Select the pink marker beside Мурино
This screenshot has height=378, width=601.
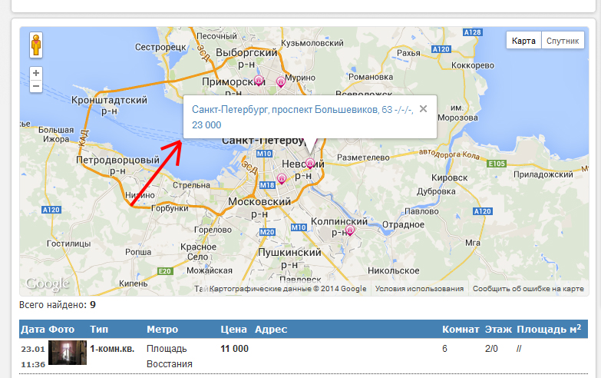click(x=281, y=81)
